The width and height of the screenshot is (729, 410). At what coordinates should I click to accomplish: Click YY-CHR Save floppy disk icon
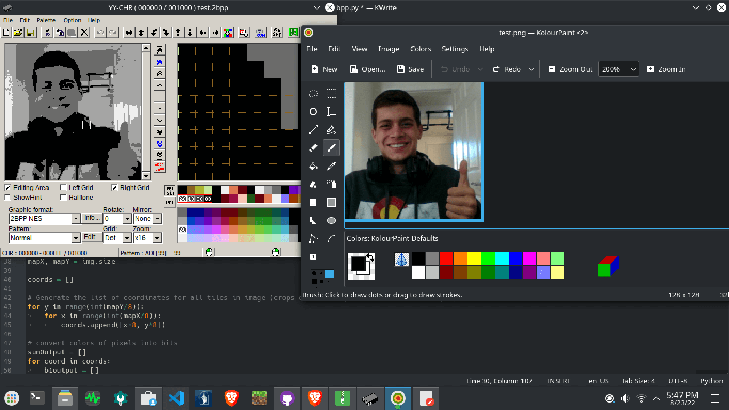coord(30,33)
